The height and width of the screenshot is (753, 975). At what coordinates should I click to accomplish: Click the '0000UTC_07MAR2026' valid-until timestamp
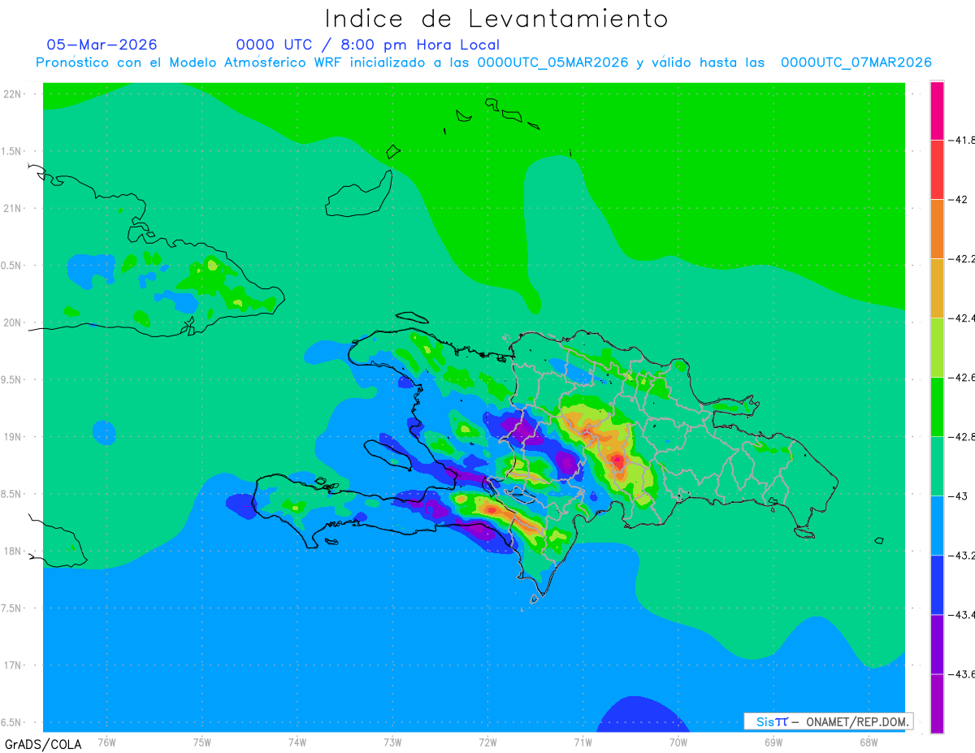(856, 63)
